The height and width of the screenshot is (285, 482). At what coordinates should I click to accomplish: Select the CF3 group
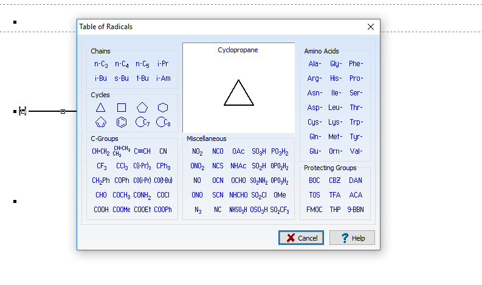100,166
